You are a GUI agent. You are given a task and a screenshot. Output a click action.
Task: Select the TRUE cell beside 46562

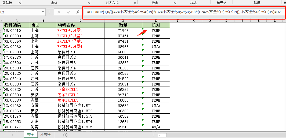156,116
